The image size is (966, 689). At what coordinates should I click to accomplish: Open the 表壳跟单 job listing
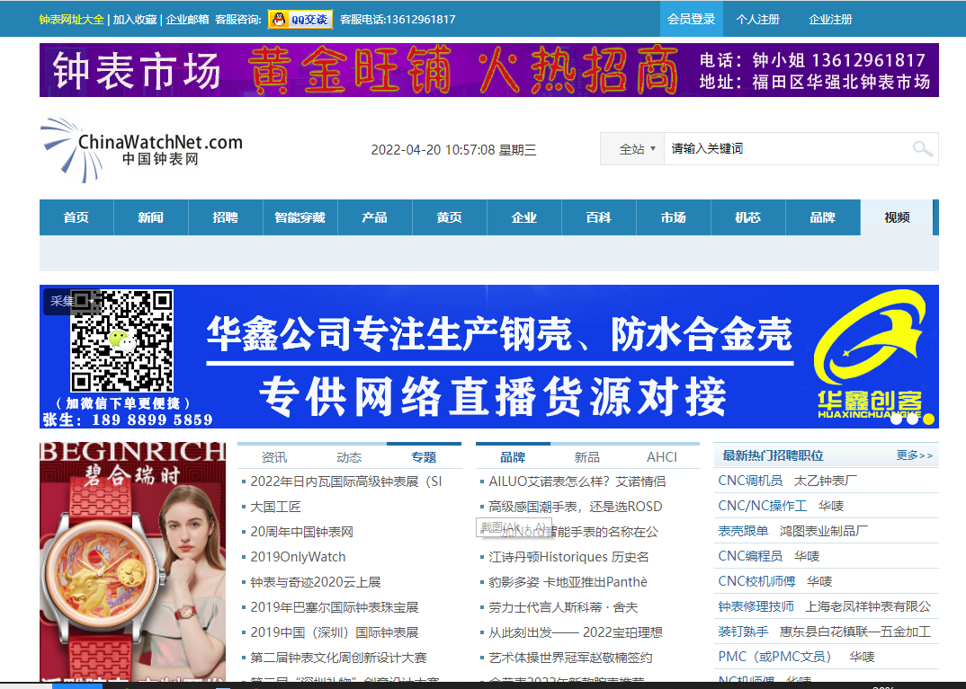point(743,532)
